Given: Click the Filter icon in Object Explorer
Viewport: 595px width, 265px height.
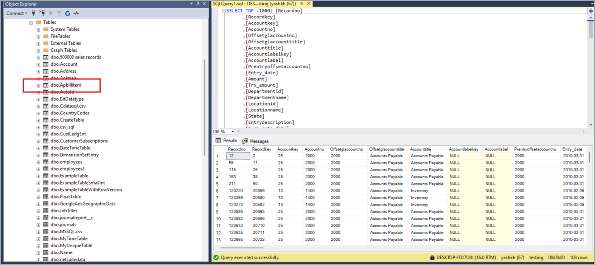Looking at the screenshot, I should point(59,13).
